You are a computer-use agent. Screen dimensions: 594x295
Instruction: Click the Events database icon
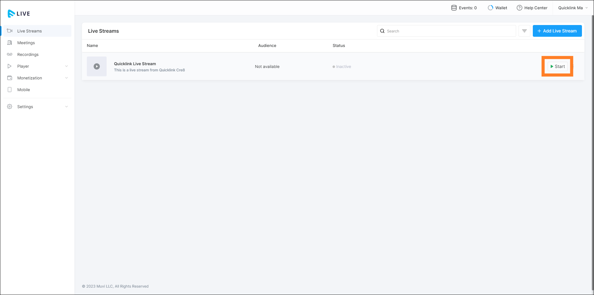(454, 8)
